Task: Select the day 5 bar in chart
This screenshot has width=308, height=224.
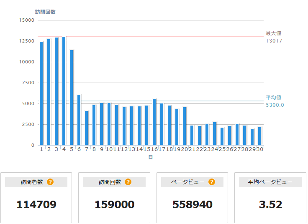Action: 71,97
